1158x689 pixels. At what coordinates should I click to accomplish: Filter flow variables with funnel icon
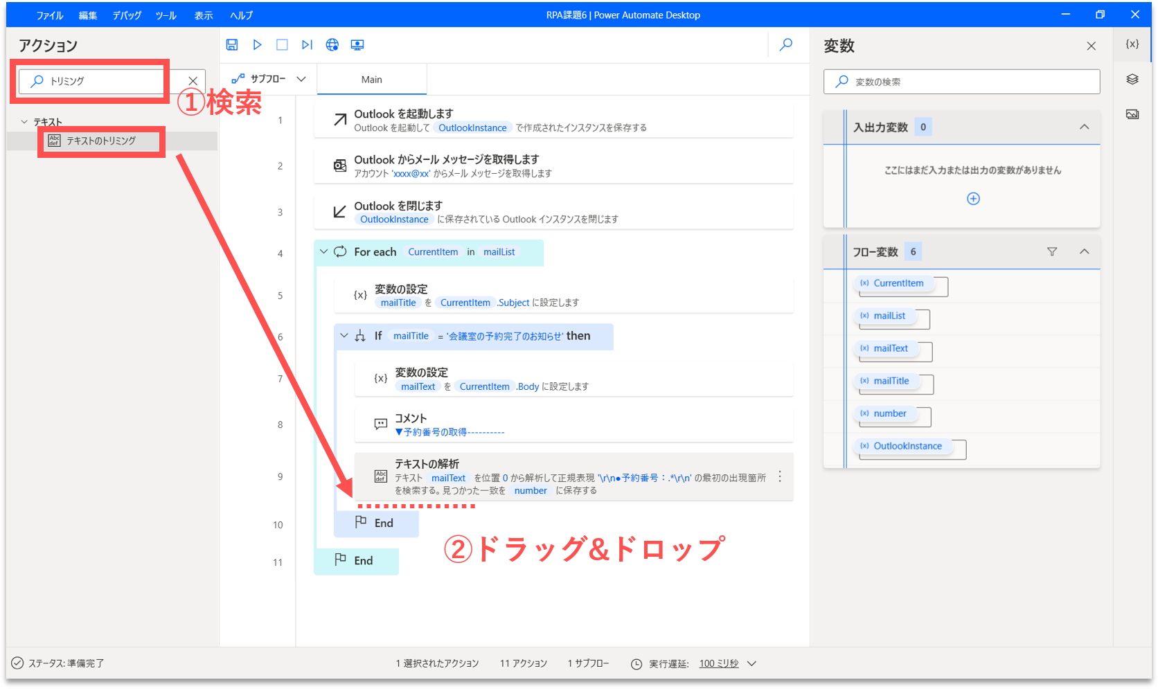click(x=1052, y=251)
